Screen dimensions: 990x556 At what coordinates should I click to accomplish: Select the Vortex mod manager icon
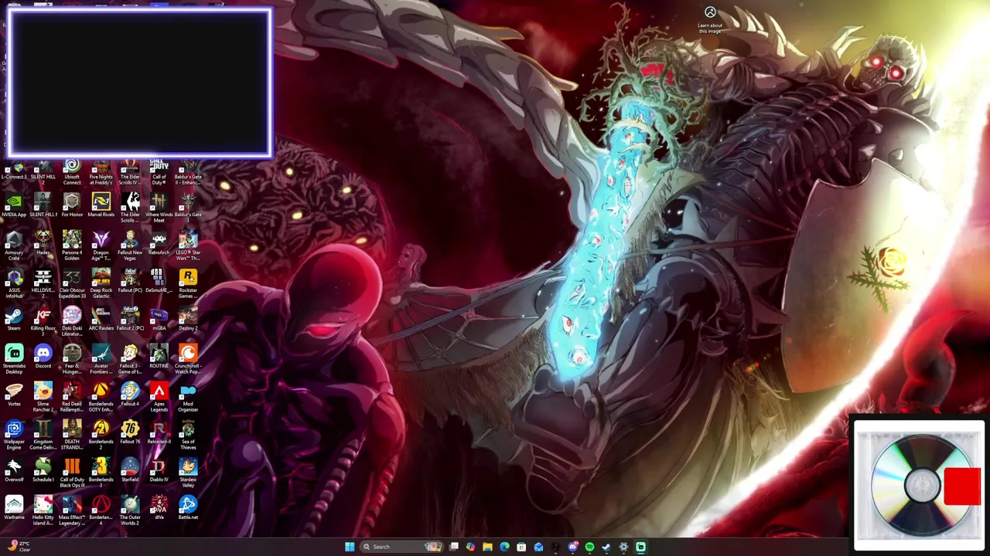coord(14,395)
